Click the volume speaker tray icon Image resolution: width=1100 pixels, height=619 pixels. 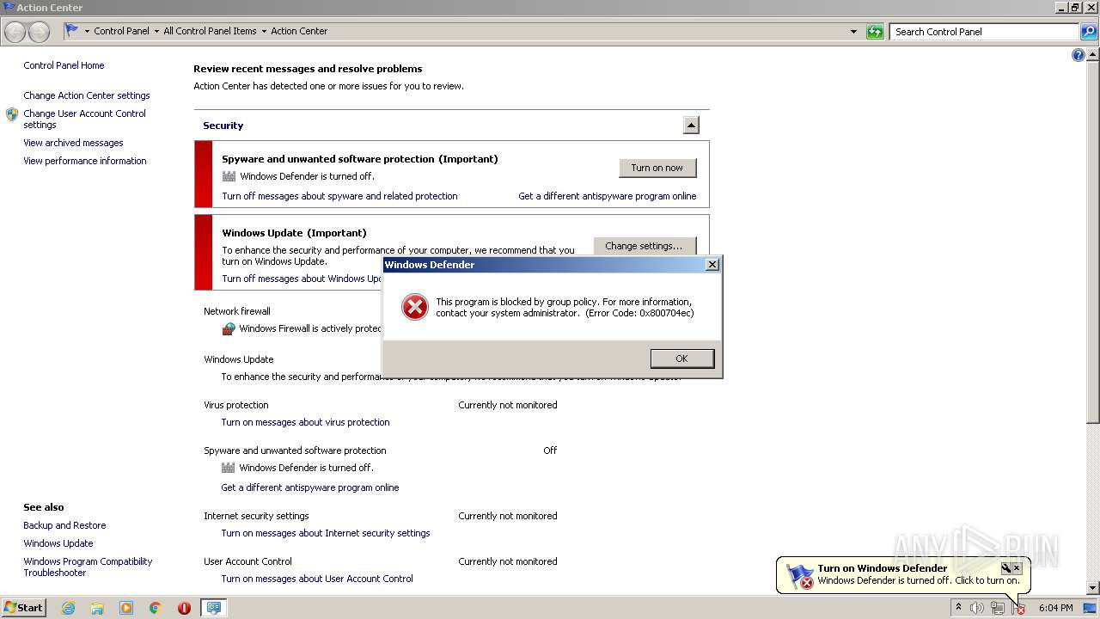(977, 608)
